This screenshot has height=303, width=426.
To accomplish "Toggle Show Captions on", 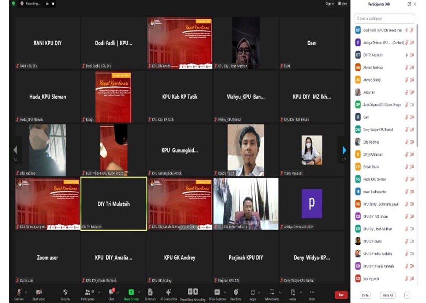I will point(217,292).
